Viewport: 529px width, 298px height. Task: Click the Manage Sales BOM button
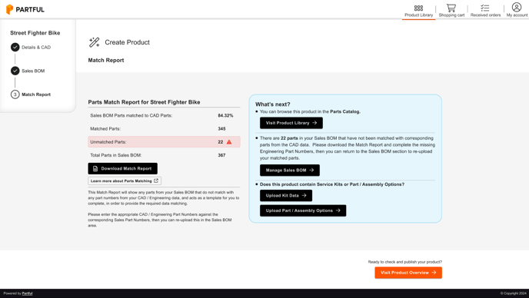[289, 171]
